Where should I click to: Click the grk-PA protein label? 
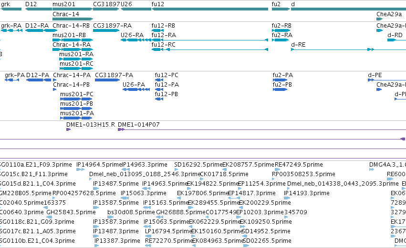(x=15, y=75)
